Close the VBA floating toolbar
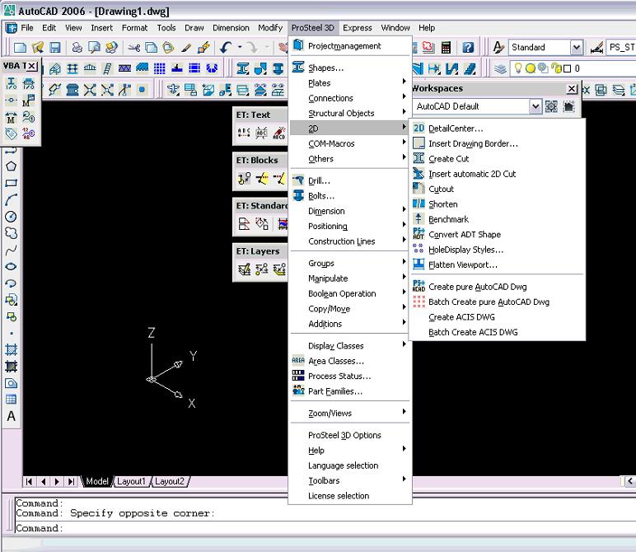 click(32, 65)
